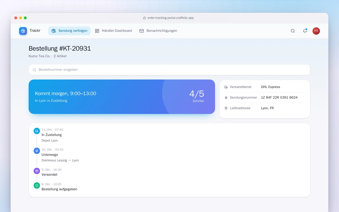
Task: Focus the Bestellnummer eingeben field
Action: [x=169, y=70]
